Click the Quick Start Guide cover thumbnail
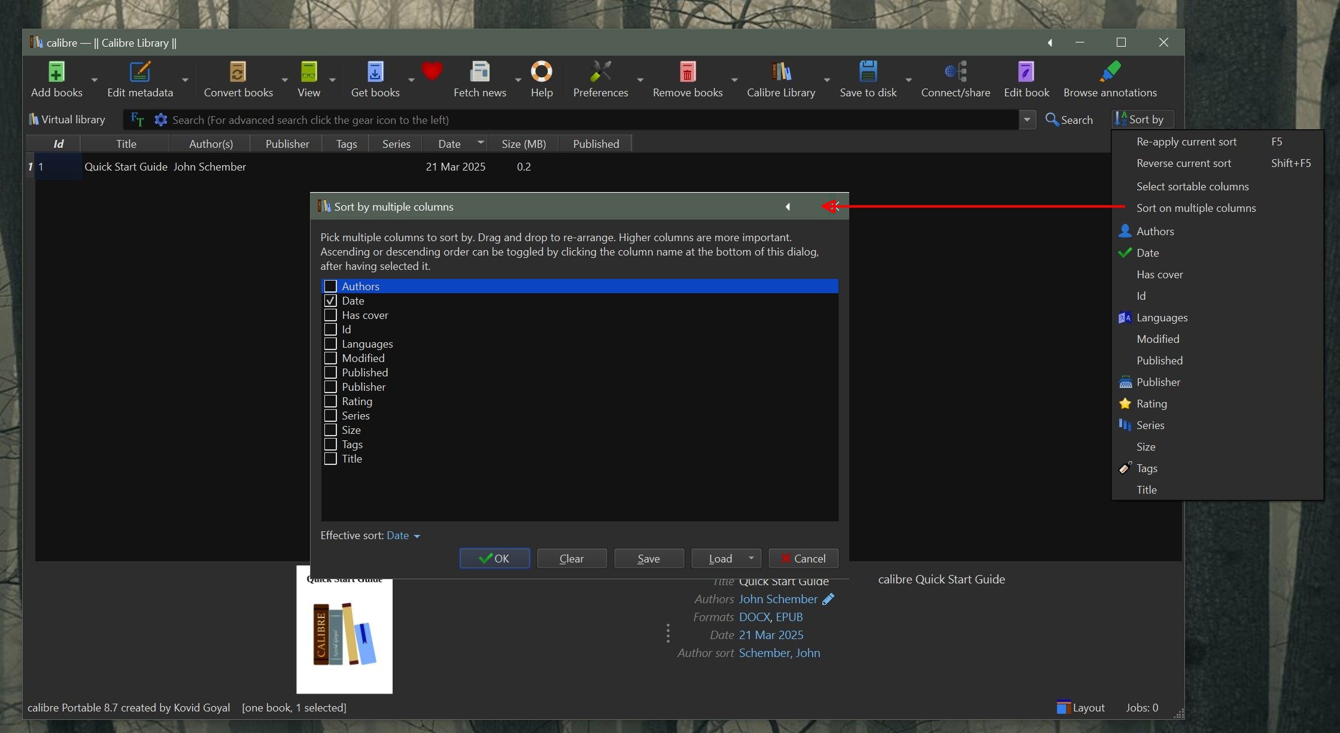Viewport: 1340px width, 733px height. tap(344, 634)
